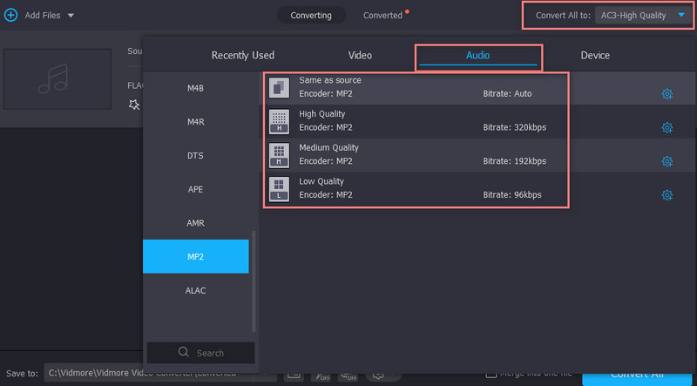
Task: Open the Converted tab
Action: click(x=383, y=16)
